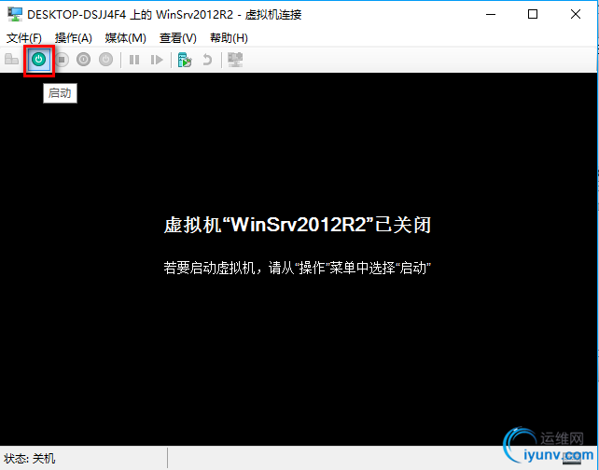Open the 查看(V) menu
This screenshot has width=599, height=470.
(178, 38)
